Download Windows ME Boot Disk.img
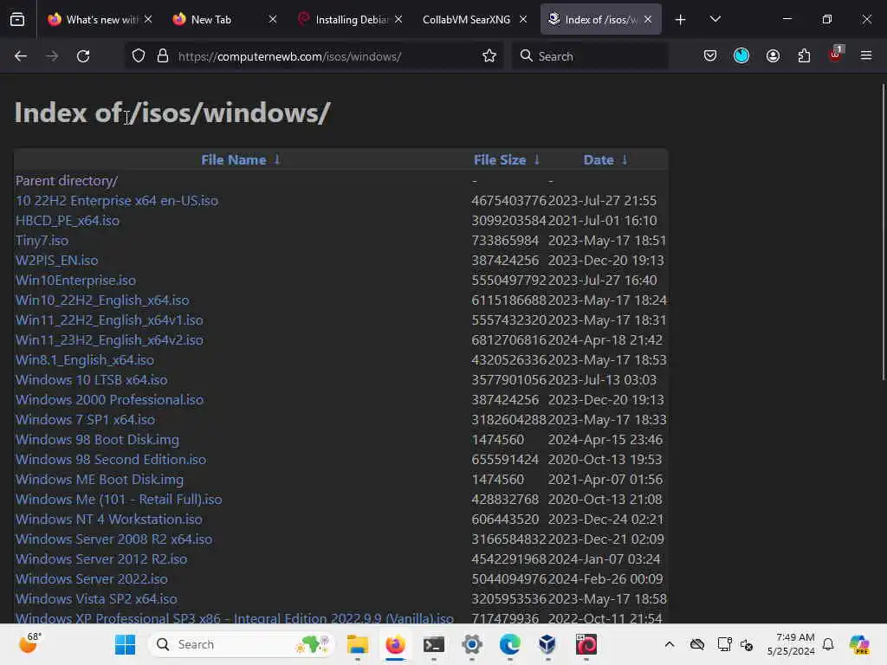This screenshot has width=887, height=665. pos(100,480)
